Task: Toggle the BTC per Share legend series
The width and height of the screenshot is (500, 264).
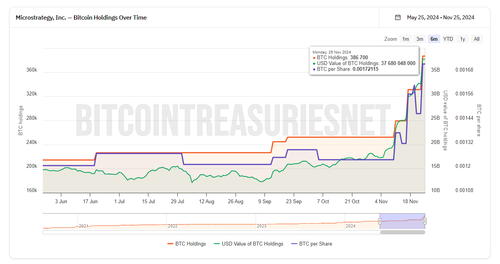Action: point(311,244)
